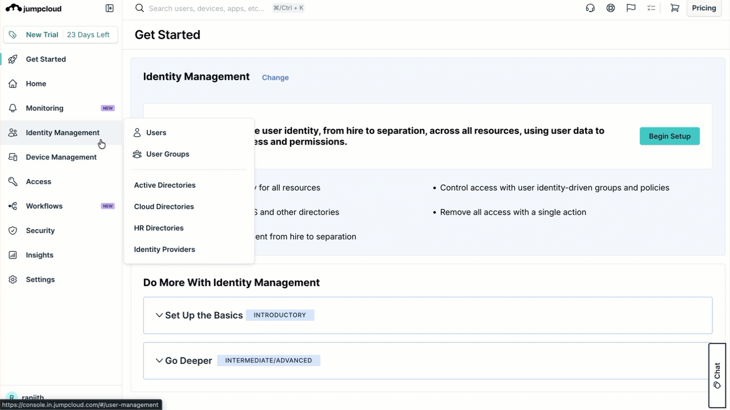Click 'Do More With Identity Management' heading

click(231, 283)
